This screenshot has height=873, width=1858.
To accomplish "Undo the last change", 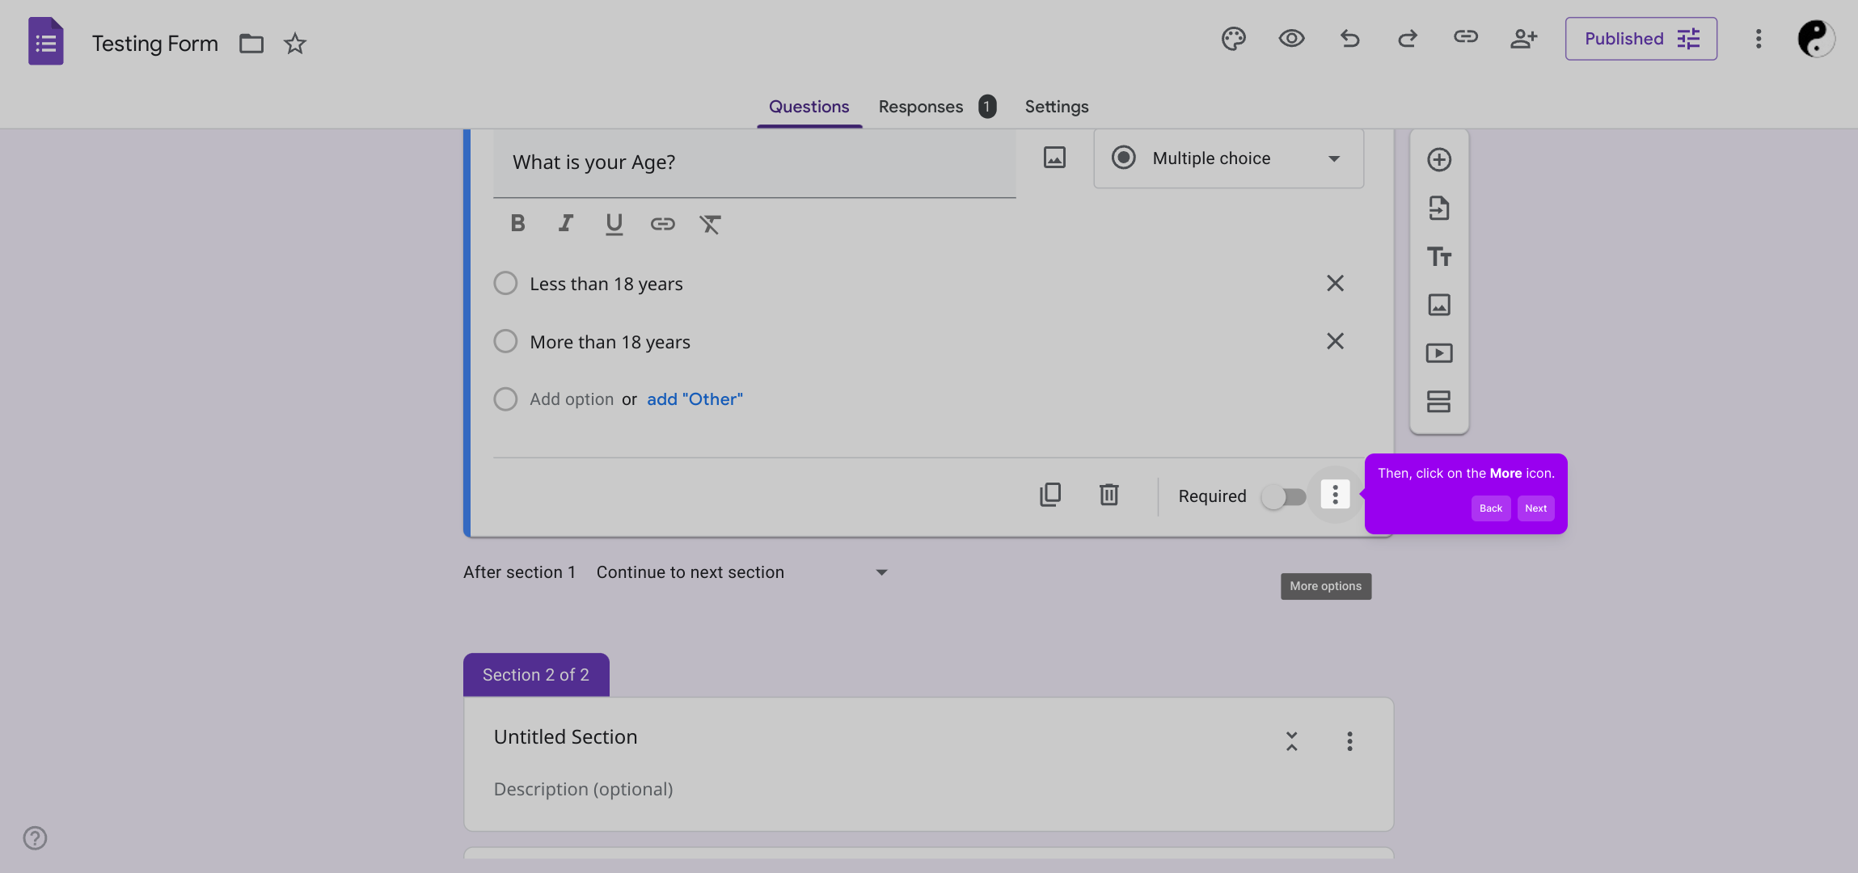I will pos(1349,39).
